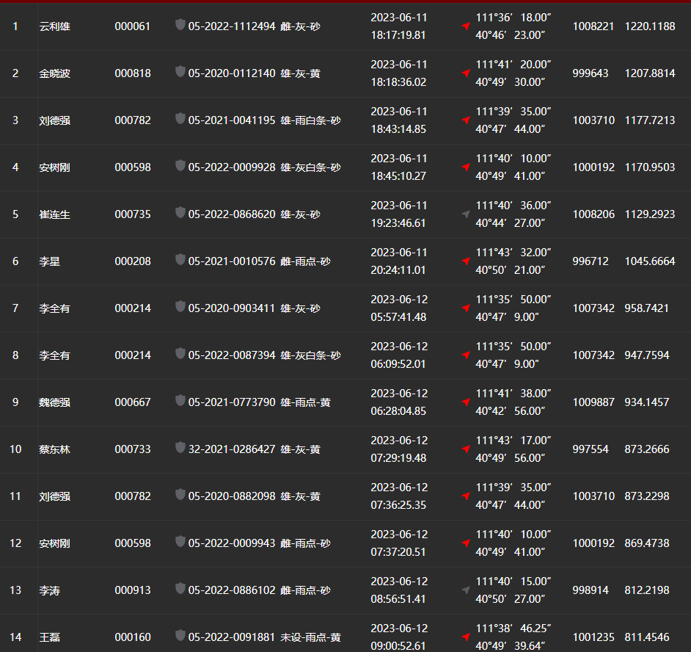This screenshot has height=652, width=691.
Task: Click shield icon beside ring 05-2022-1112494
Action: 180,25
